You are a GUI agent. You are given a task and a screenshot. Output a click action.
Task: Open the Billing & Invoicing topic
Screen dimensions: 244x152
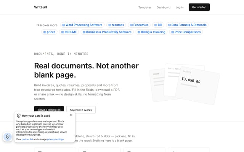[x=151, y=32]
